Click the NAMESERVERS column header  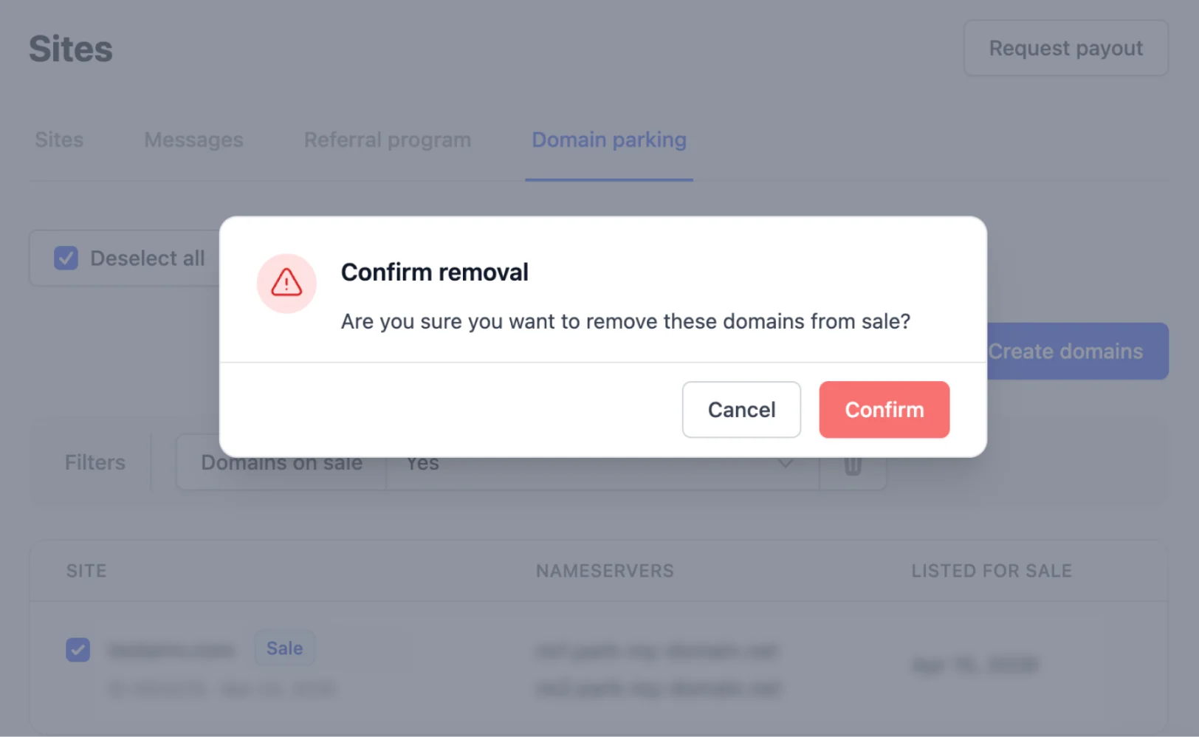tap(605, 571)
